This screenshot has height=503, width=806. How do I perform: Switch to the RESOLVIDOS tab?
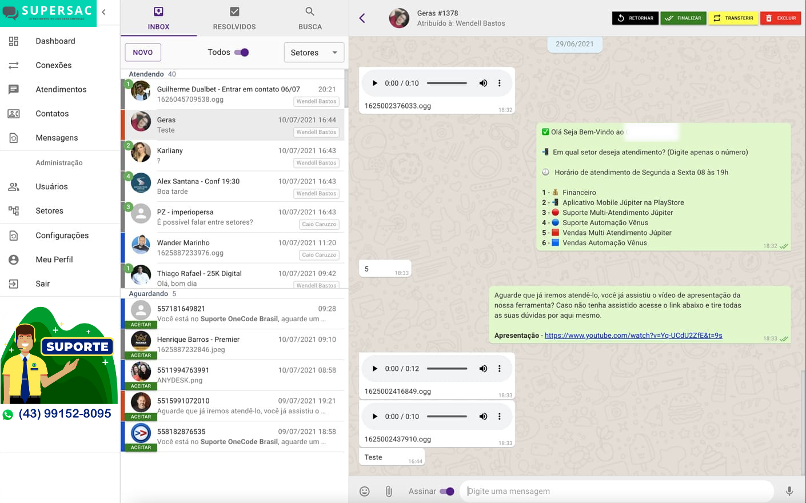[x=234, y=18]
